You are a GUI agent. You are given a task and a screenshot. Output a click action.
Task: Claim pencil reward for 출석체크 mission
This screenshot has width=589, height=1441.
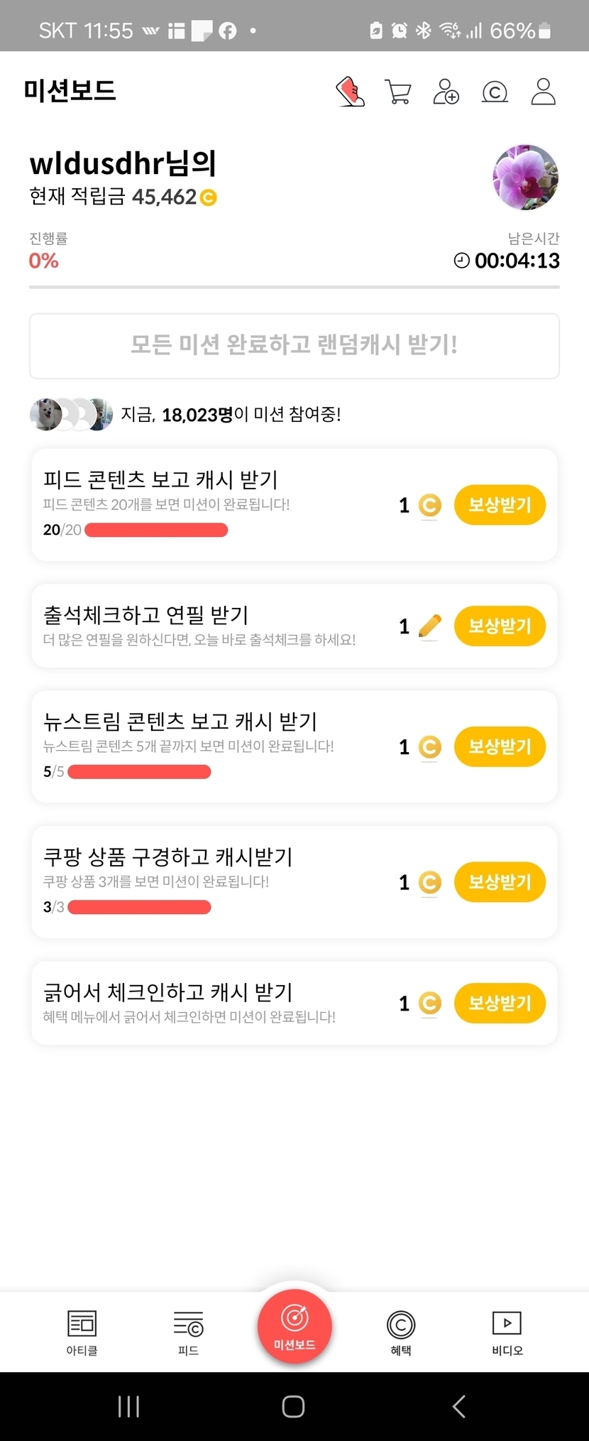[x=500, y=626]
